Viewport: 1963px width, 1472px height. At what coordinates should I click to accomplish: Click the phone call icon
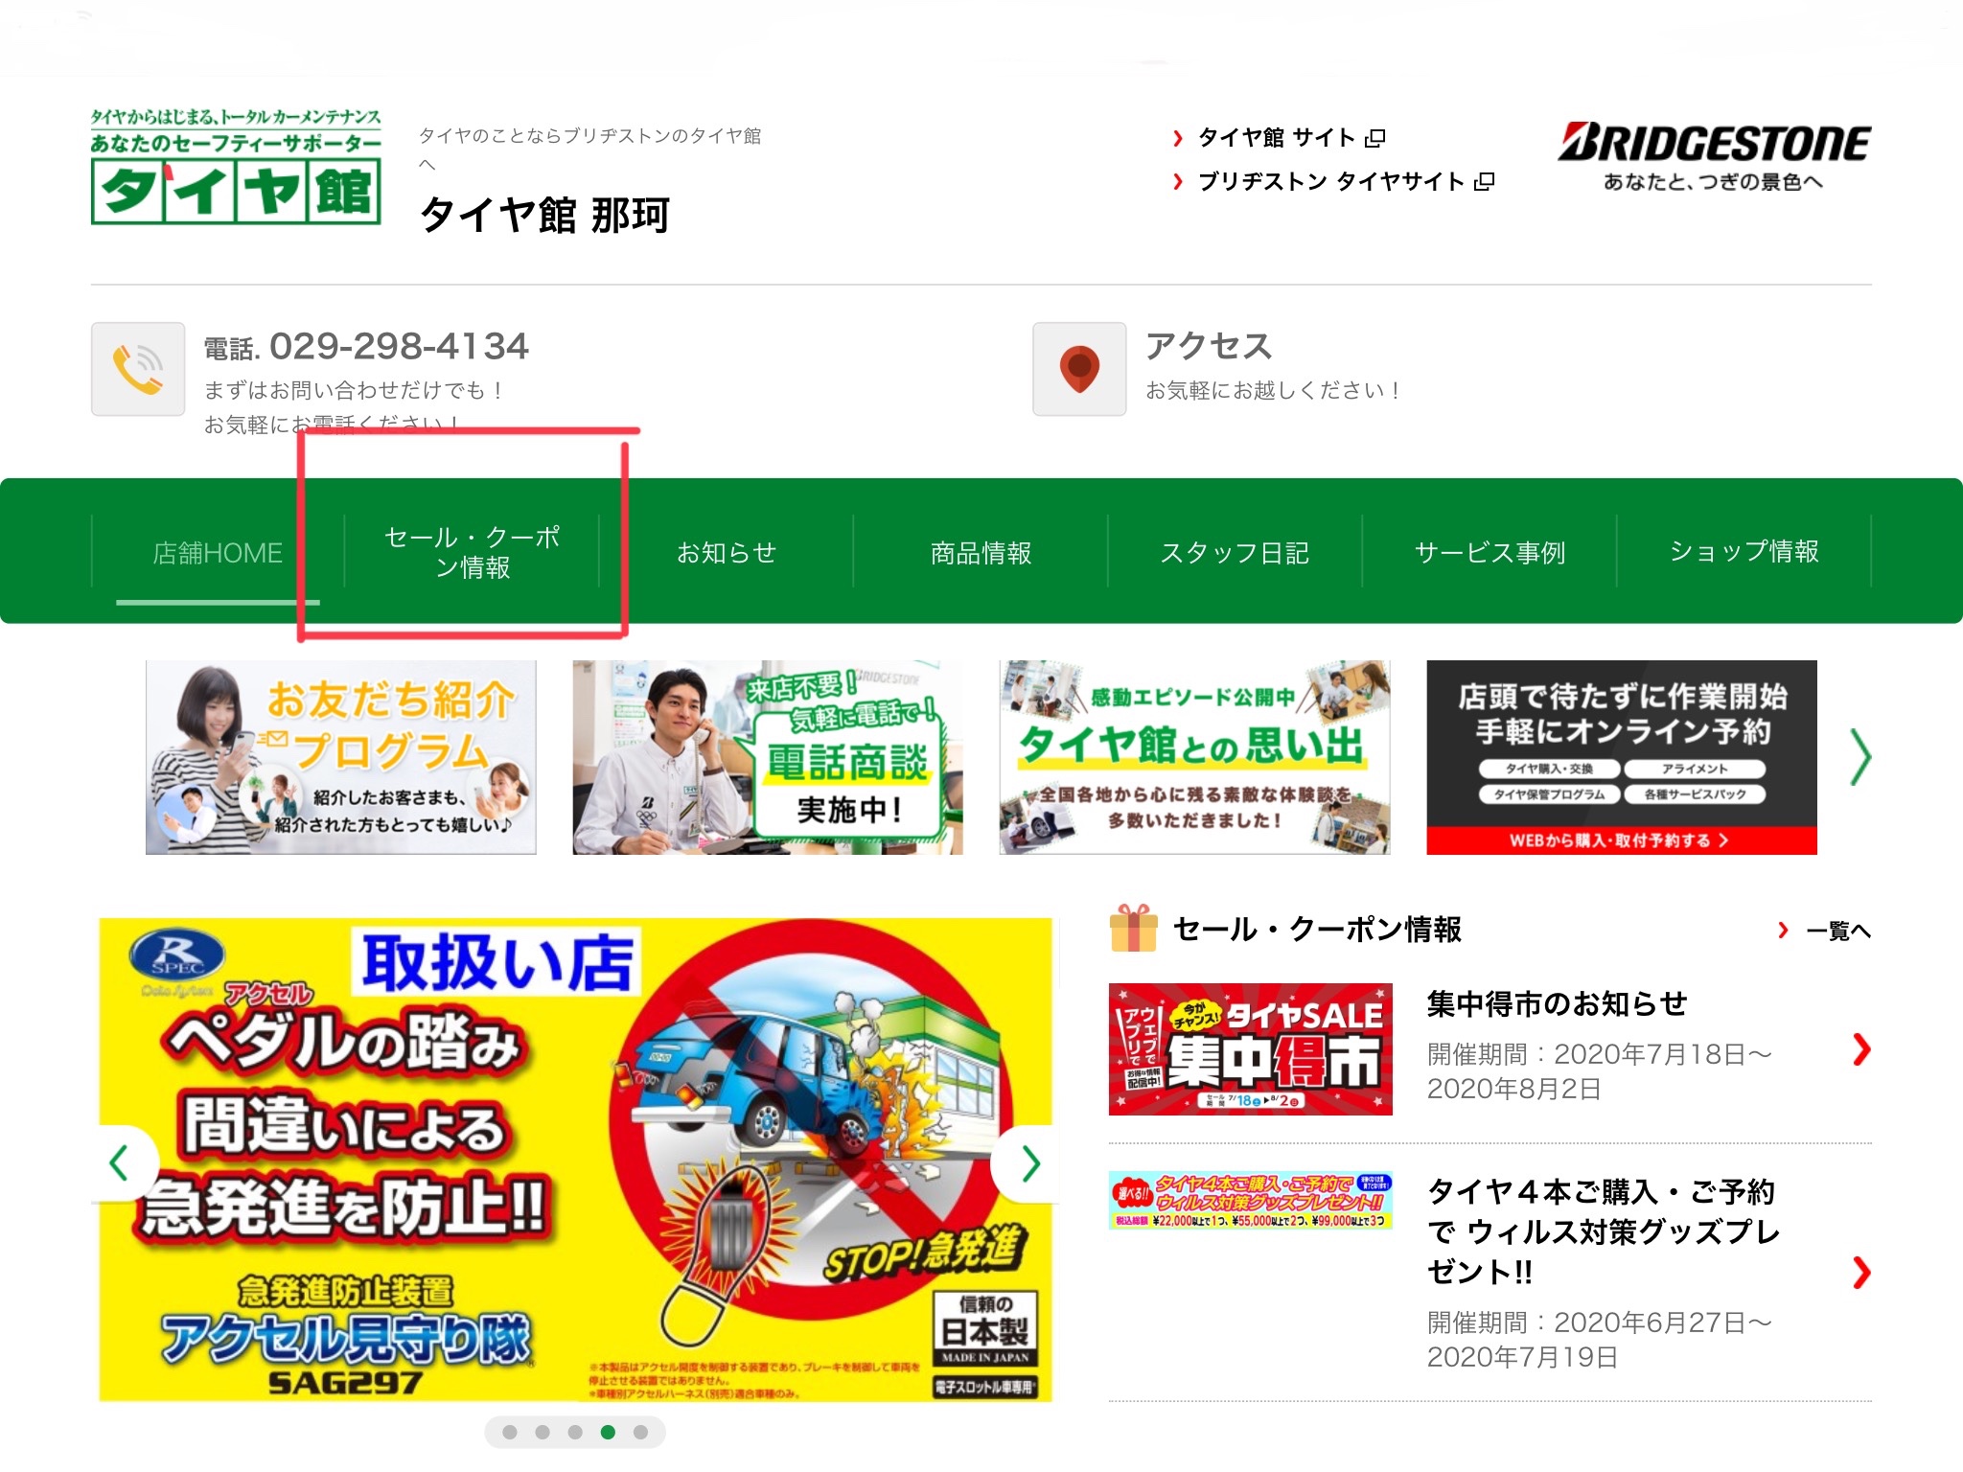click(x=138, y=369)
